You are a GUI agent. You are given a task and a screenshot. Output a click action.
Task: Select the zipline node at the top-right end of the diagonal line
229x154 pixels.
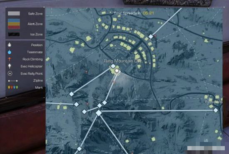coord(151,36)
